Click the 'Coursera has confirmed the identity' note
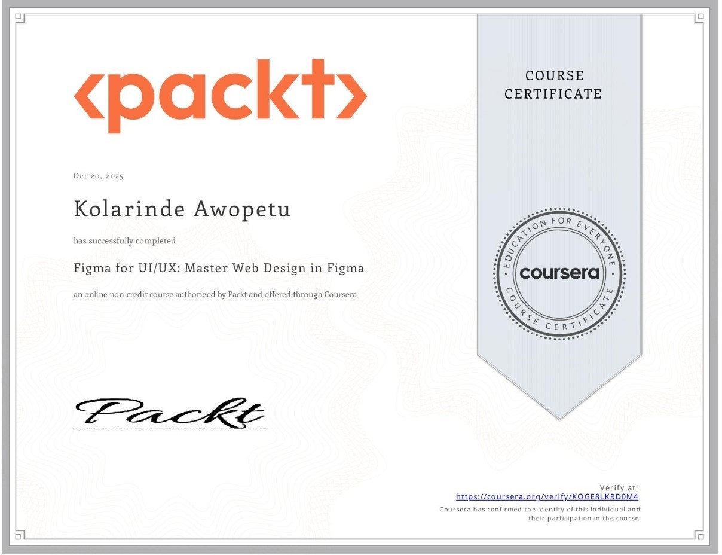Image resolution: width=722 pixels, height=555 pixels. tap(540, 514)
